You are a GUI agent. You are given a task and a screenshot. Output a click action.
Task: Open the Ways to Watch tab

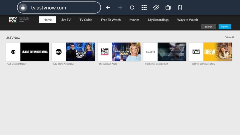point(187,20)
